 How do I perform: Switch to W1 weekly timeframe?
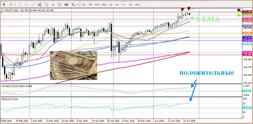131,5
